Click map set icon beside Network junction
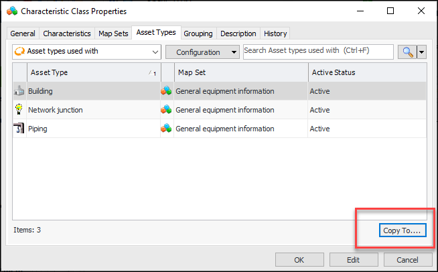The image size is (438, 272). tap(166, 110)
